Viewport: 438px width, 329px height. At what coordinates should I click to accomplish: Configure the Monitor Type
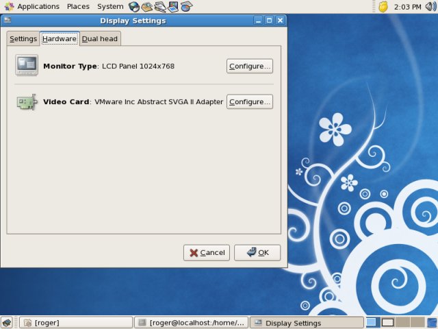[x=250, y=66]
